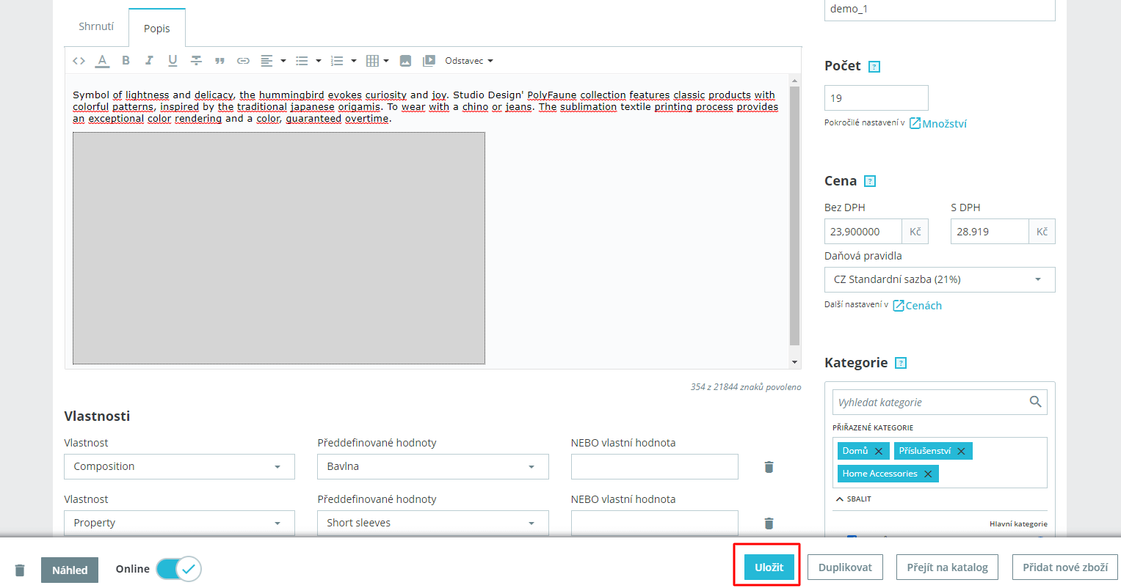Open the Množství advanced settings link

pyautogui.click(x=938, y=124)
